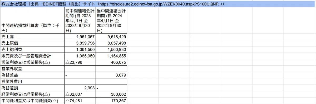Select the dash cell in the 為替差益 row
Image resolution: width=316 pixels, height=104 pixels.
(80, 75)
